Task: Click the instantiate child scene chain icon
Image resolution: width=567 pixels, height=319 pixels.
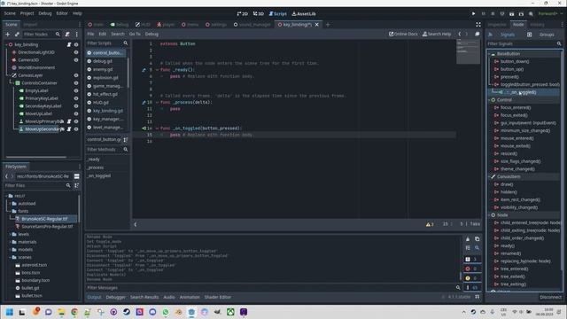Action: click(x=17, y=34)
